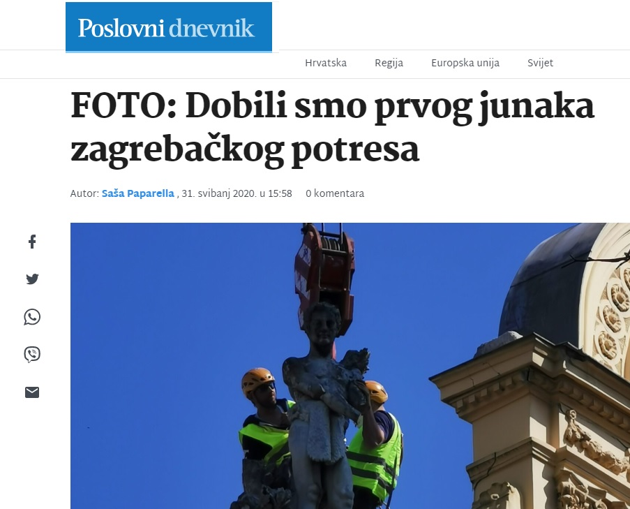Open the Poslovni dnevnik logo homepage

click(x=169, y=27)
